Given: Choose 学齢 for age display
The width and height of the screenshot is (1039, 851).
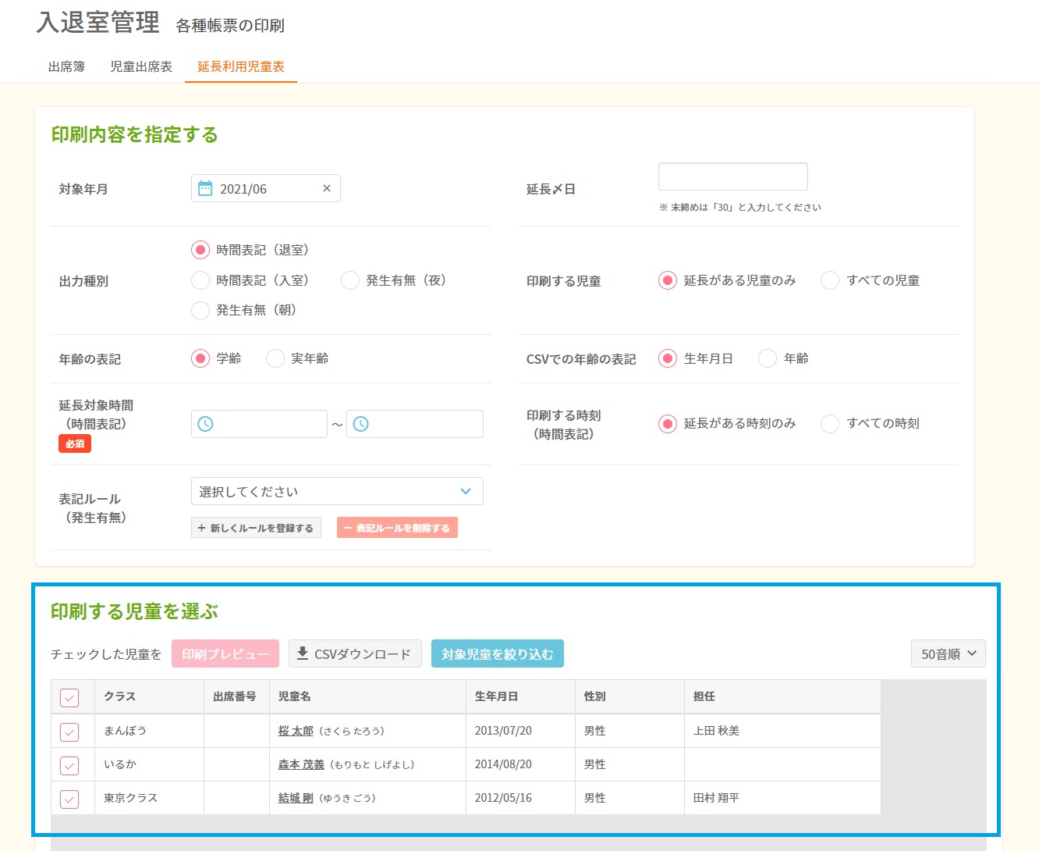Looking at the screenshot, I should (200, 358).
